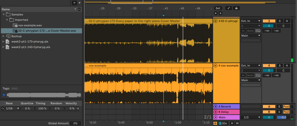Screen dimensions: 297x126
Task: Open the groove Base 1/16 dropdown
Action: point(12,109)
